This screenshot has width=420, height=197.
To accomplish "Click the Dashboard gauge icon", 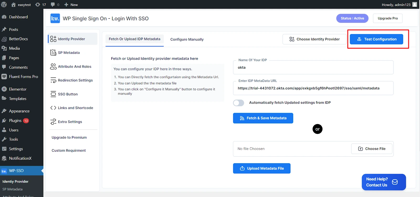I will (x=4, y=17).
